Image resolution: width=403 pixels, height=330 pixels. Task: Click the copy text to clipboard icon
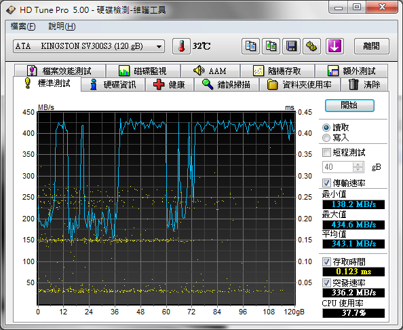click(x=250, y=46)
